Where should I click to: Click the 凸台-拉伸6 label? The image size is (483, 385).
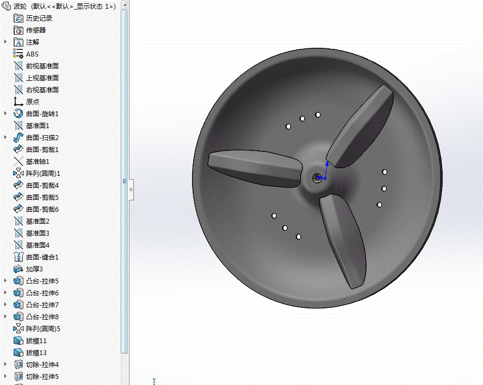click(42, 293)
